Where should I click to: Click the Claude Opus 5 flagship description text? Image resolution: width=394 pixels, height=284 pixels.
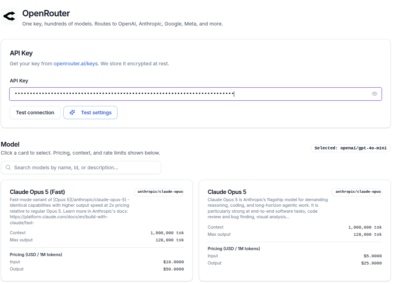[268, 208]
